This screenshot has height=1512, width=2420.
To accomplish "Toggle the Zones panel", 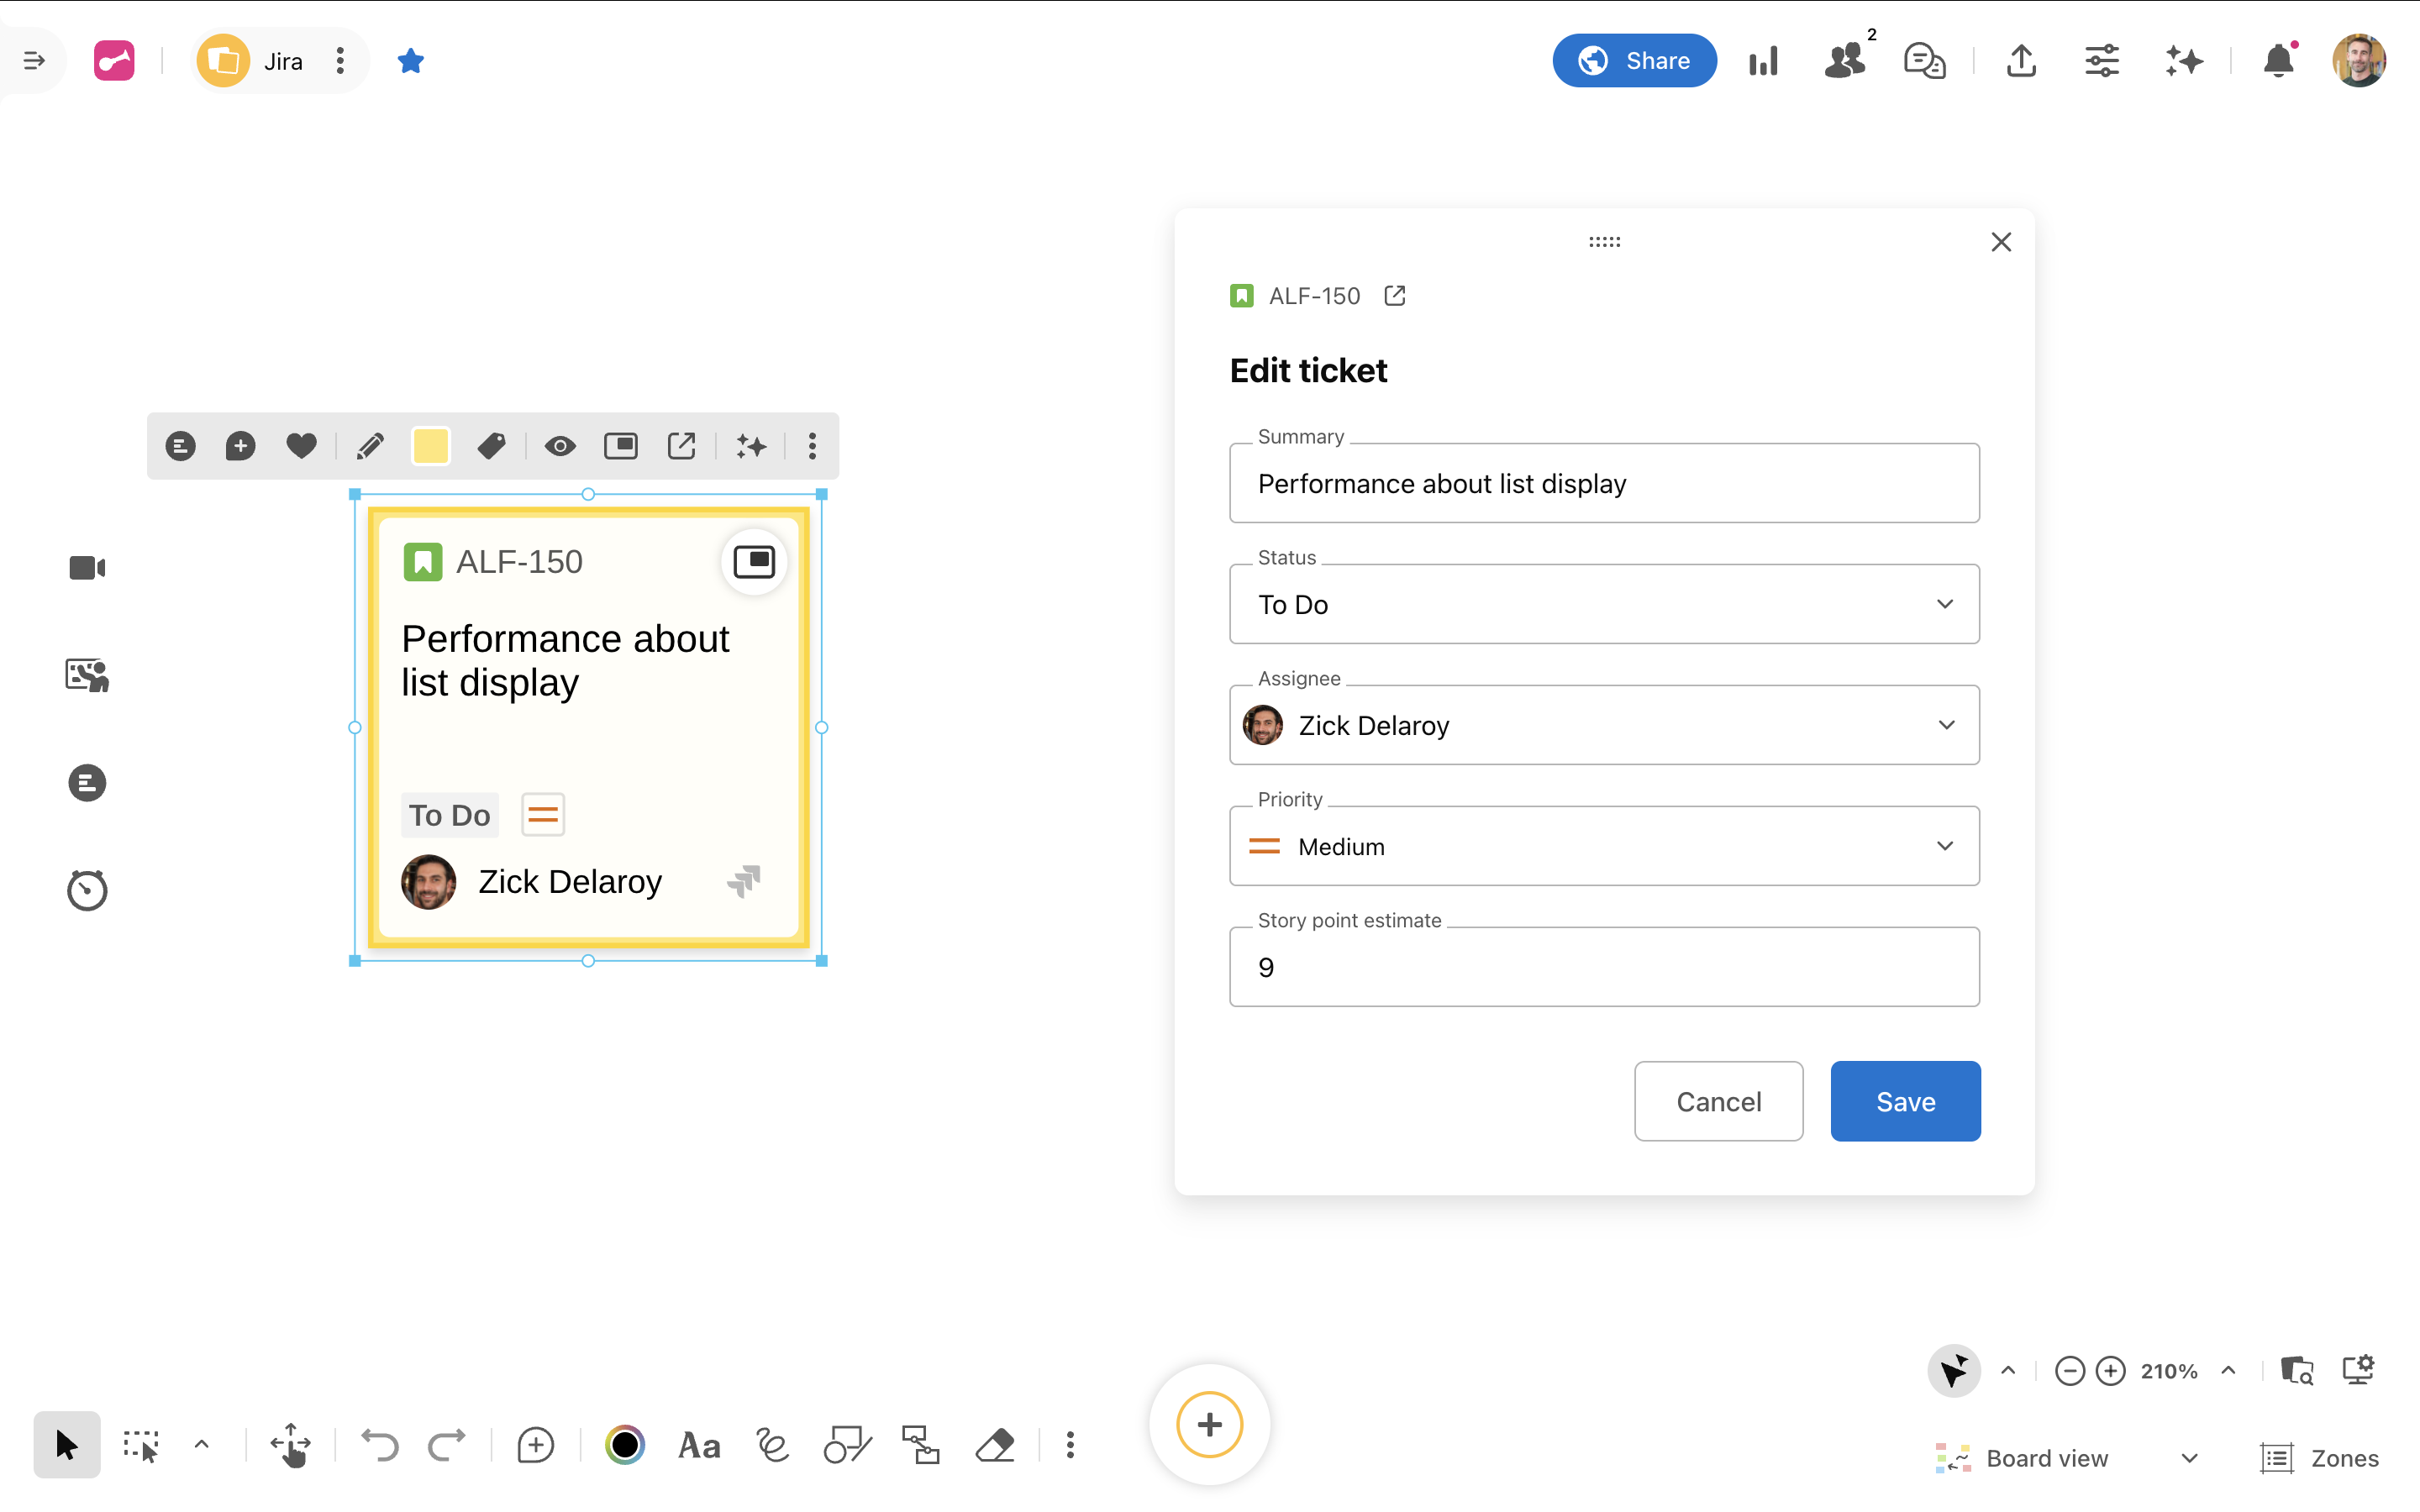I will pyautogui.click(x=2320, y=1458).
